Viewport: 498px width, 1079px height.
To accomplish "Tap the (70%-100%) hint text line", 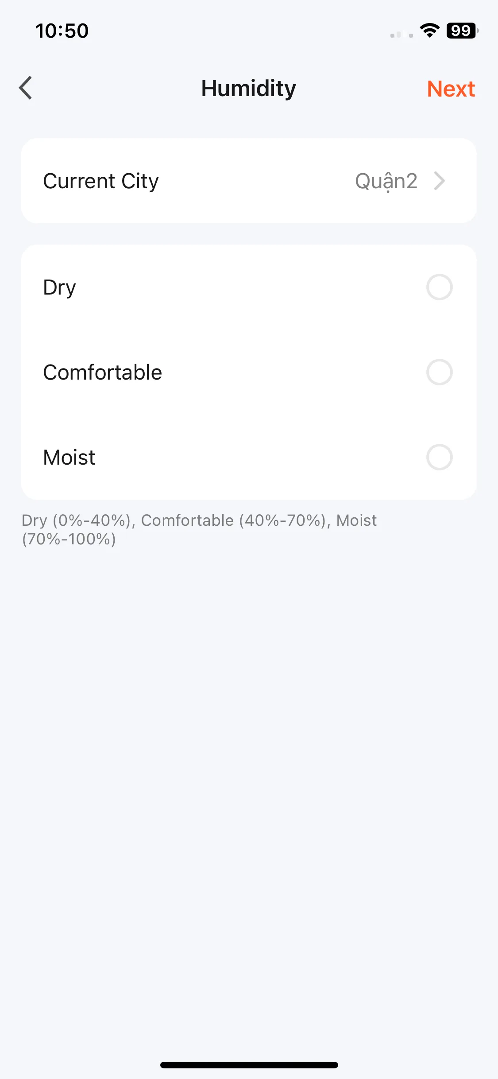I will (69, 539).
